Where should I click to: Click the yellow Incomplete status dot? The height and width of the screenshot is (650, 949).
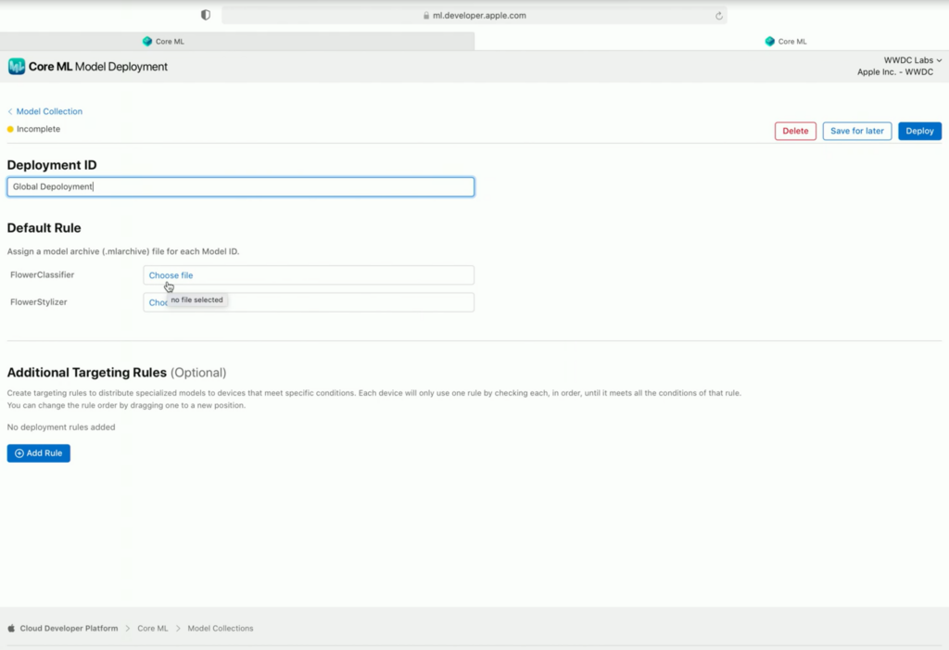coord(10,129)
